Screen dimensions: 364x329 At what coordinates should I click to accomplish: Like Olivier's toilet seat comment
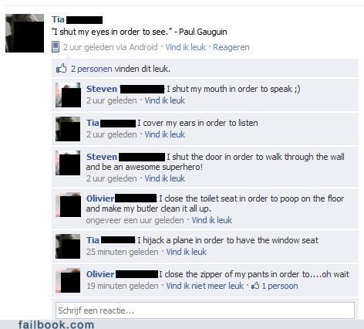[x=211, y=220]
